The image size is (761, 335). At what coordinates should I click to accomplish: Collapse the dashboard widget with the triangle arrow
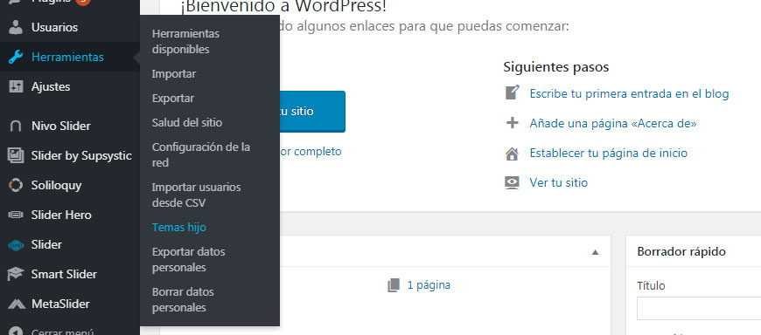pyautogui.click(x=596, y=252)
